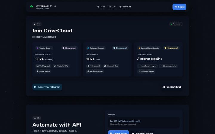Click the JOIN badge above the heading
Screen dimensions: 215x134
[x=37, y=24]
